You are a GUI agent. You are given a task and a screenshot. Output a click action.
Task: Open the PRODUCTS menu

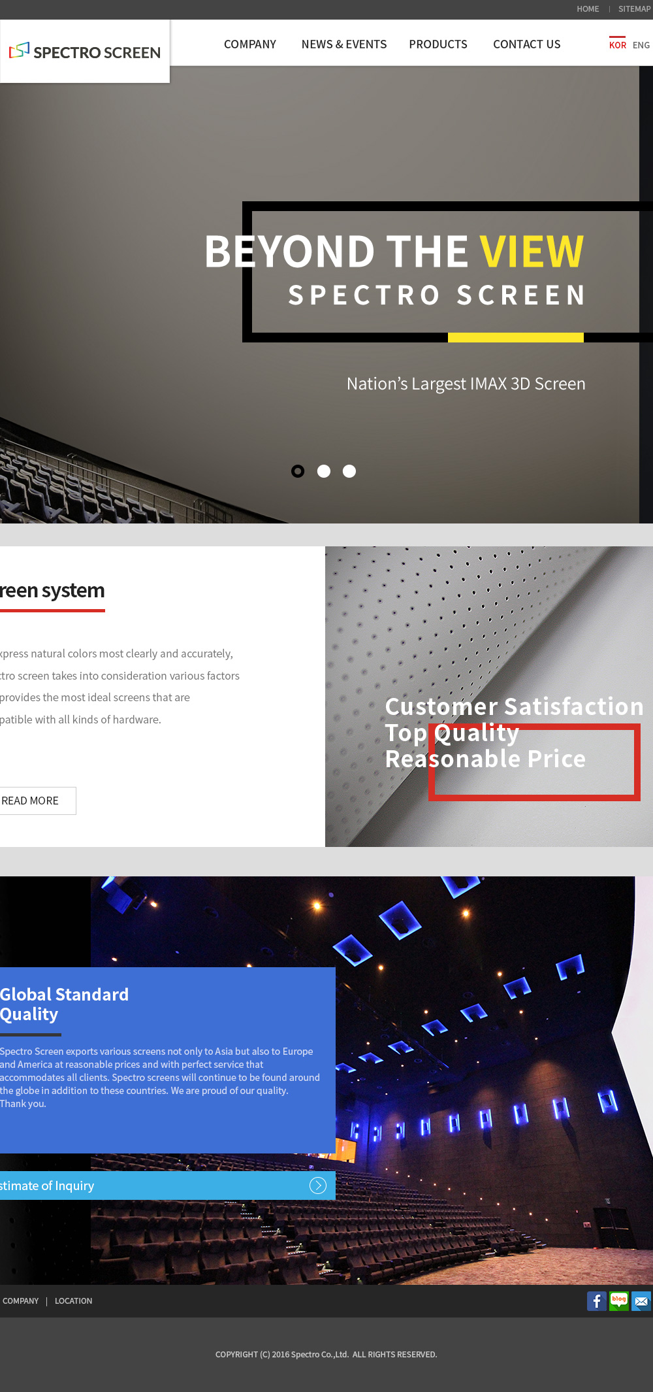tap(438, 44)
